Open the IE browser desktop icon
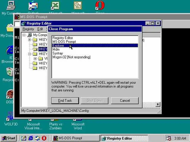190x142 pixels. pyautogui.click(x=10, y=50)
